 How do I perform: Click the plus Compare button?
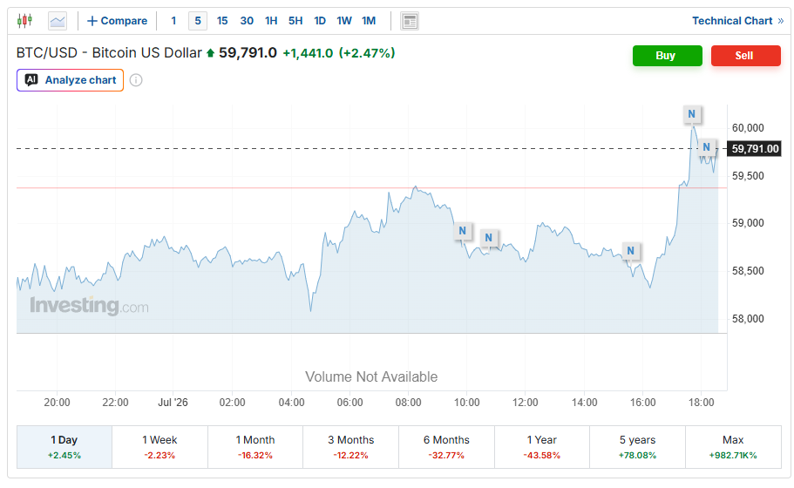click(x=117, y=21)
